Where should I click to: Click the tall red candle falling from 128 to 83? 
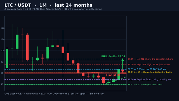tap(27, 47)
